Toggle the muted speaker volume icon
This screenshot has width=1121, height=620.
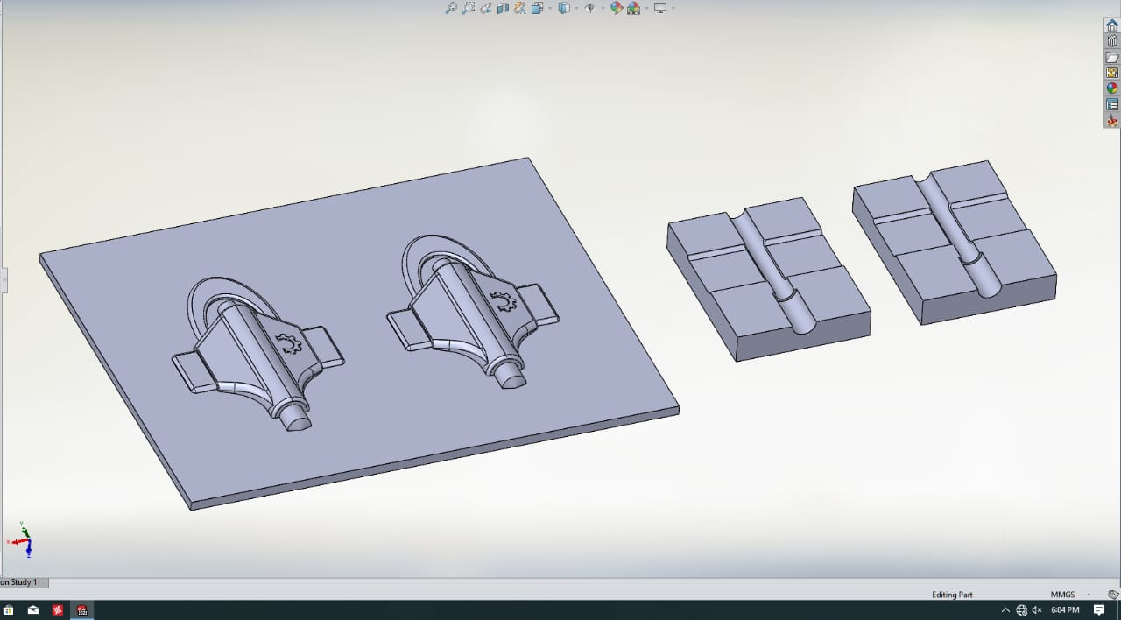tap(1037, 610)
